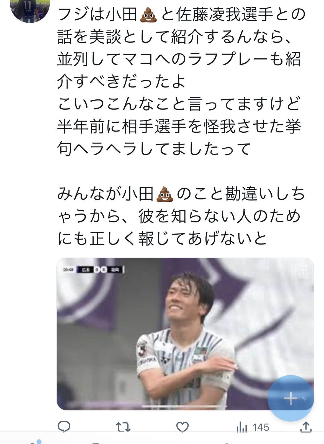Tap the share upload icon
This screenshot has width=324, height=444.
(x=306, y=427)
